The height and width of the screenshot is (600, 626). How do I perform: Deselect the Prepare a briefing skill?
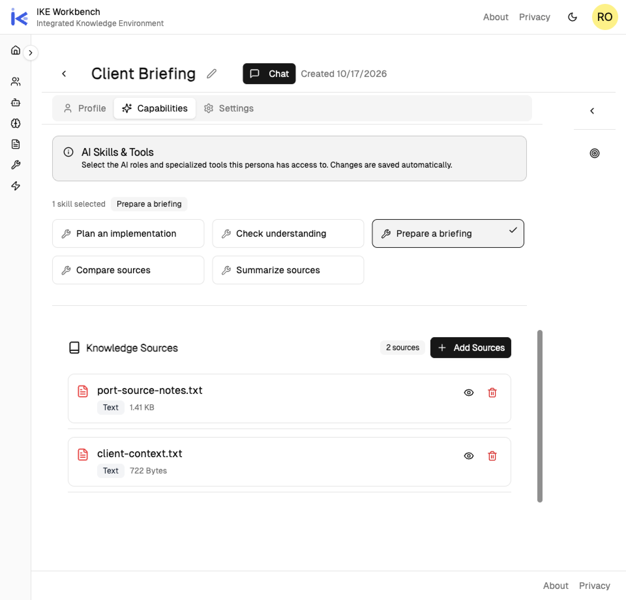(448, 233)
